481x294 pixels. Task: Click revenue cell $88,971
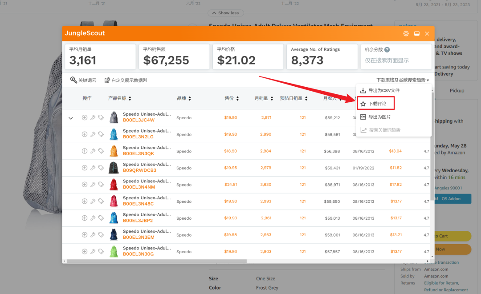tap(332, 185)
